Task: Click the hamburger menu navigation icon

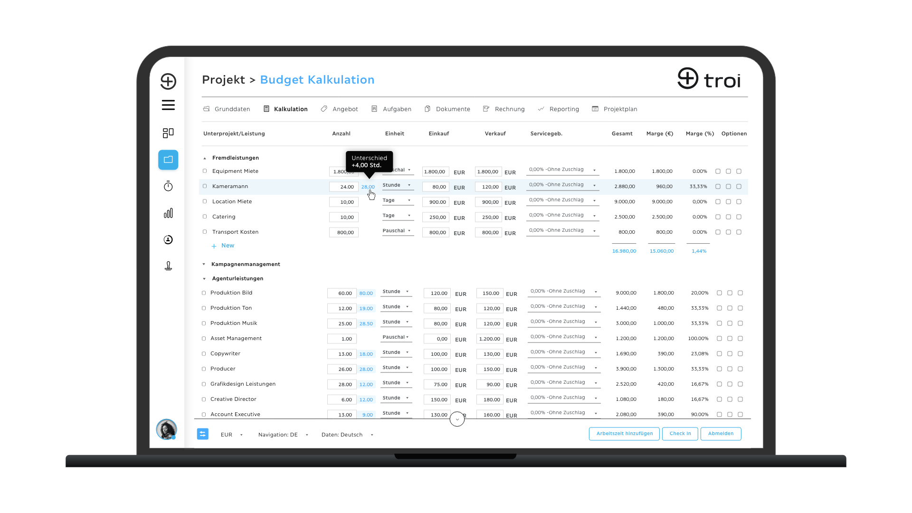Action: click(167, 104)
